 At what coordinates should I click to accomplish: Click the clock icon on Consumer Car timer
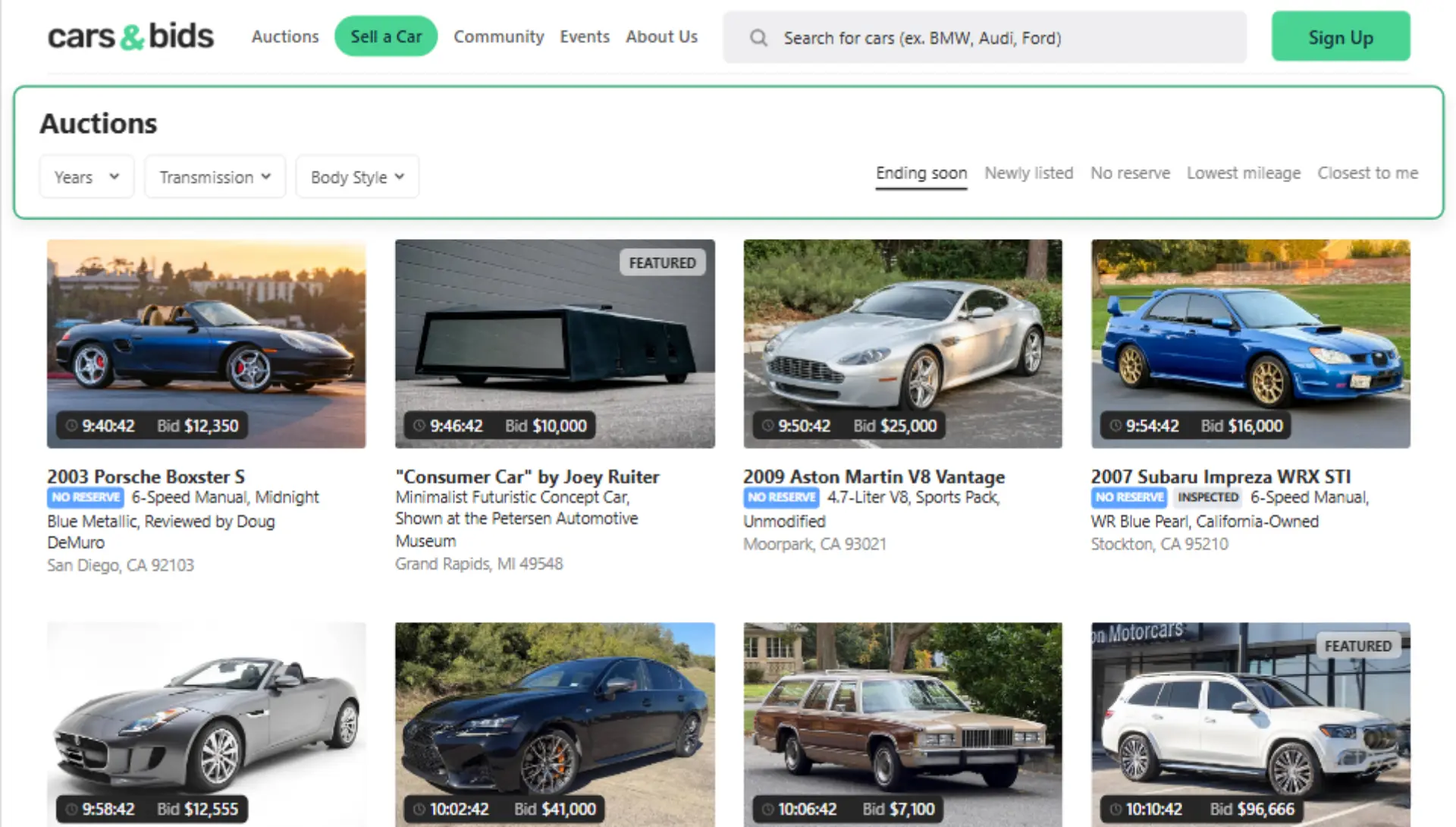tap(419, 426)
